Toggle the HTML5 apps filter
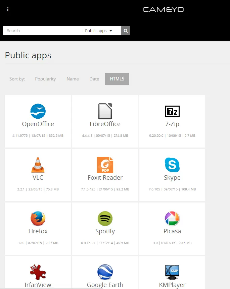Viewport: 230px width, 289px height. coord(117,79)
